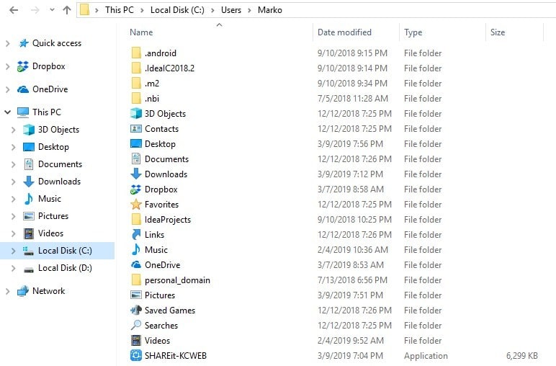The image size is (556, 366).
Task: Sort by the Type column header
Action: tap(413, 32)
